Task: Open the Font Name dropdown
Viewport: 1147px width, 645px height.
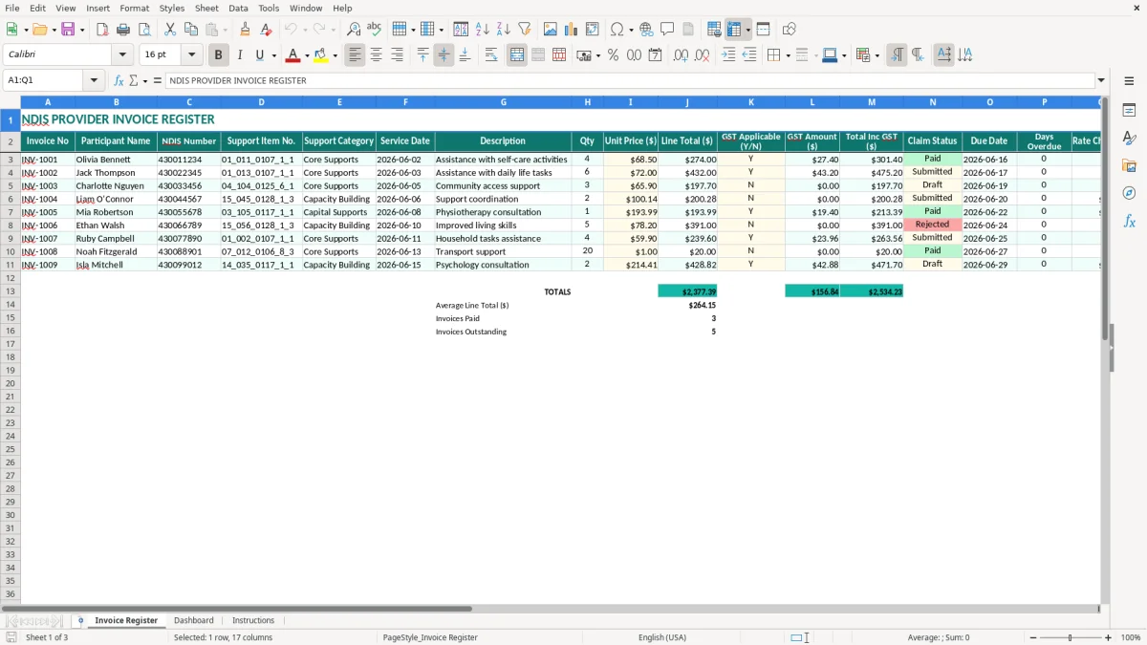Action: pyautogui.click(x=122, y=55)
